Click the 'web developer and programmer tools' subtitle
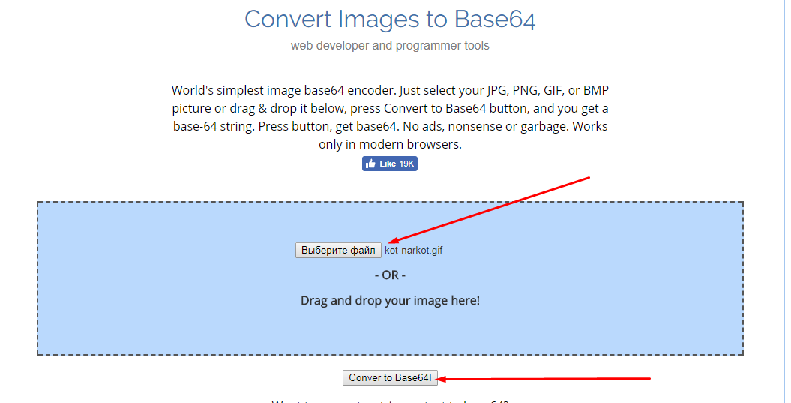Viewport: 791px width, 403px height. [x=390, y=46]
